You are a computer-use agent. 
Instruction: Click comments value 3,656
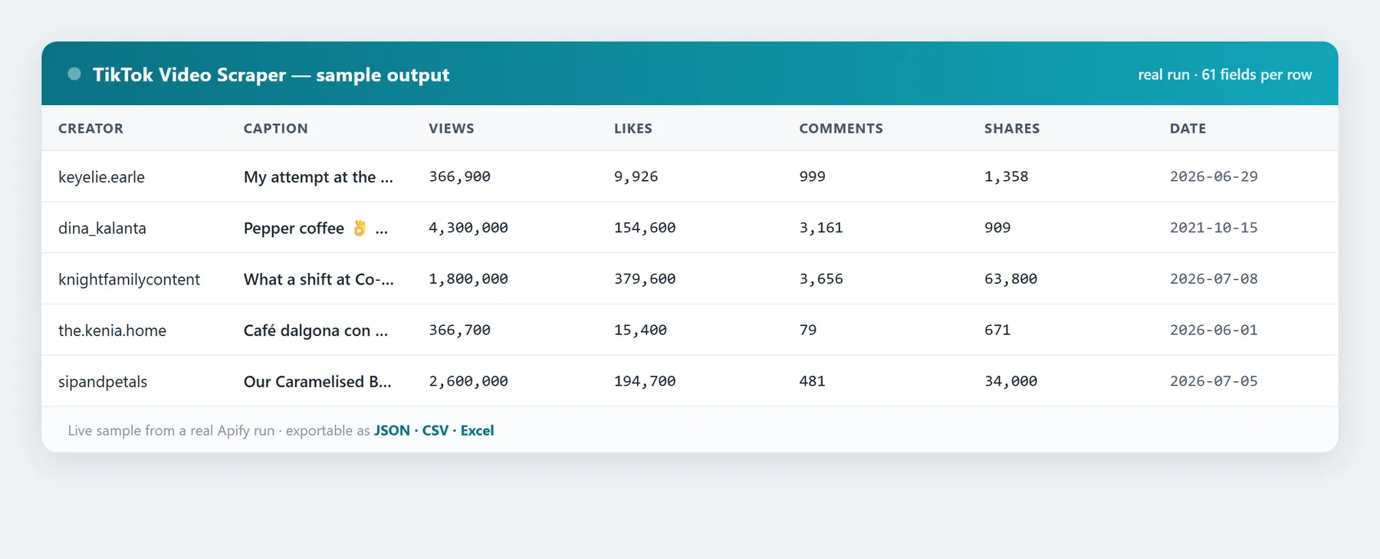tap(821, 279)
